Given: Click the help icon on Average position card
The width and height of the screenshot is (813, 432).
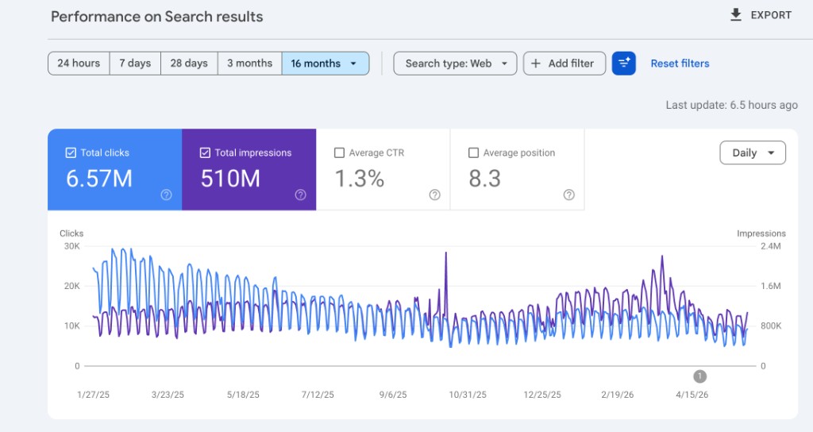Looking at the screenshot, I should (568, 195).
